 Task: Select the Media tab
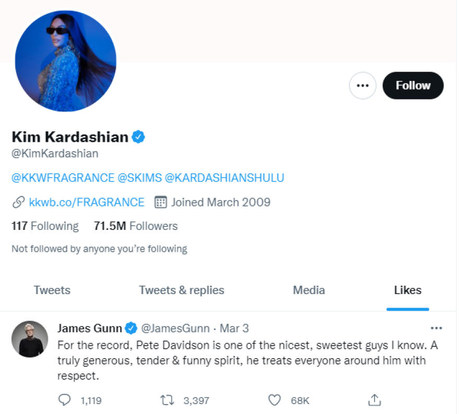[309, 290]
